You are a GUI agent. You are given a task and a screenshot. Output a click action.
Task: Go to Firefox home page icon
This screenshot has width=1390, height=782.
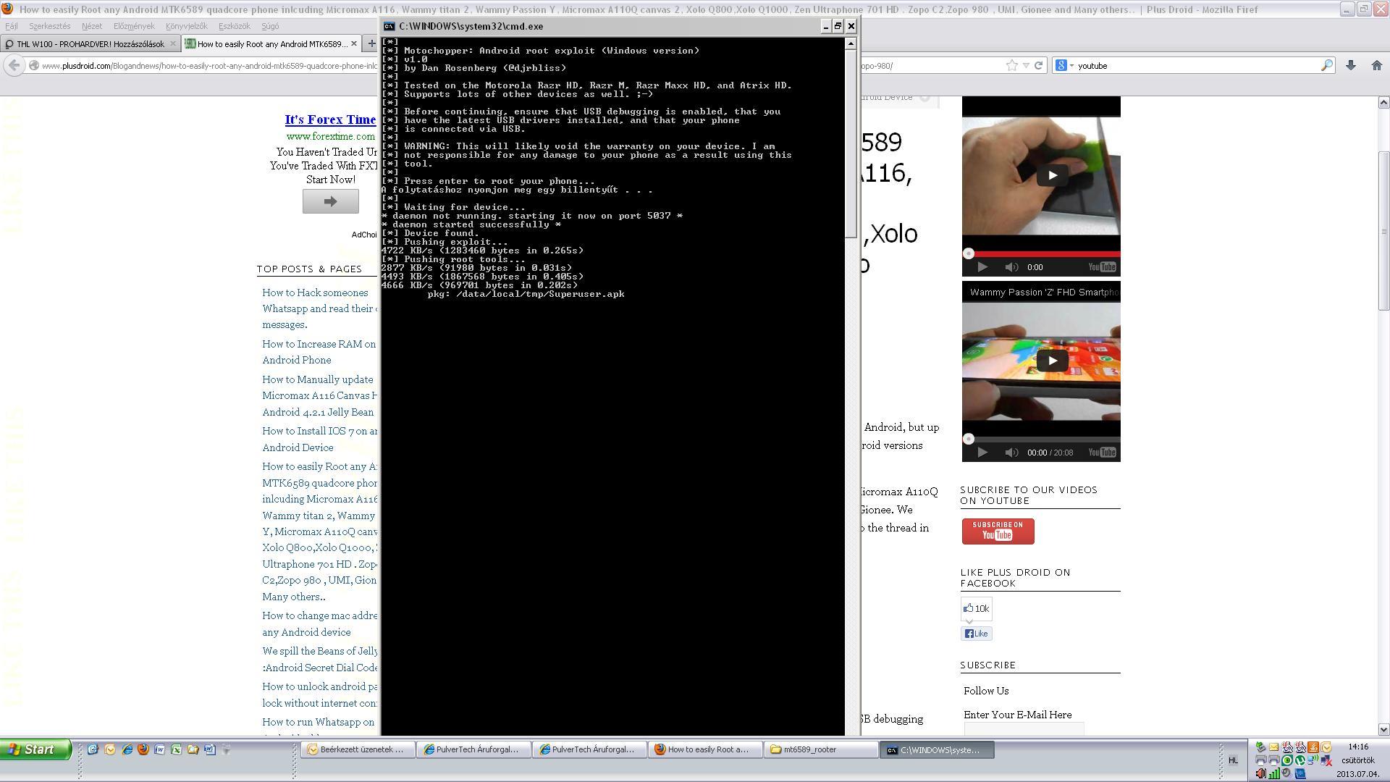coord(1376,65)
